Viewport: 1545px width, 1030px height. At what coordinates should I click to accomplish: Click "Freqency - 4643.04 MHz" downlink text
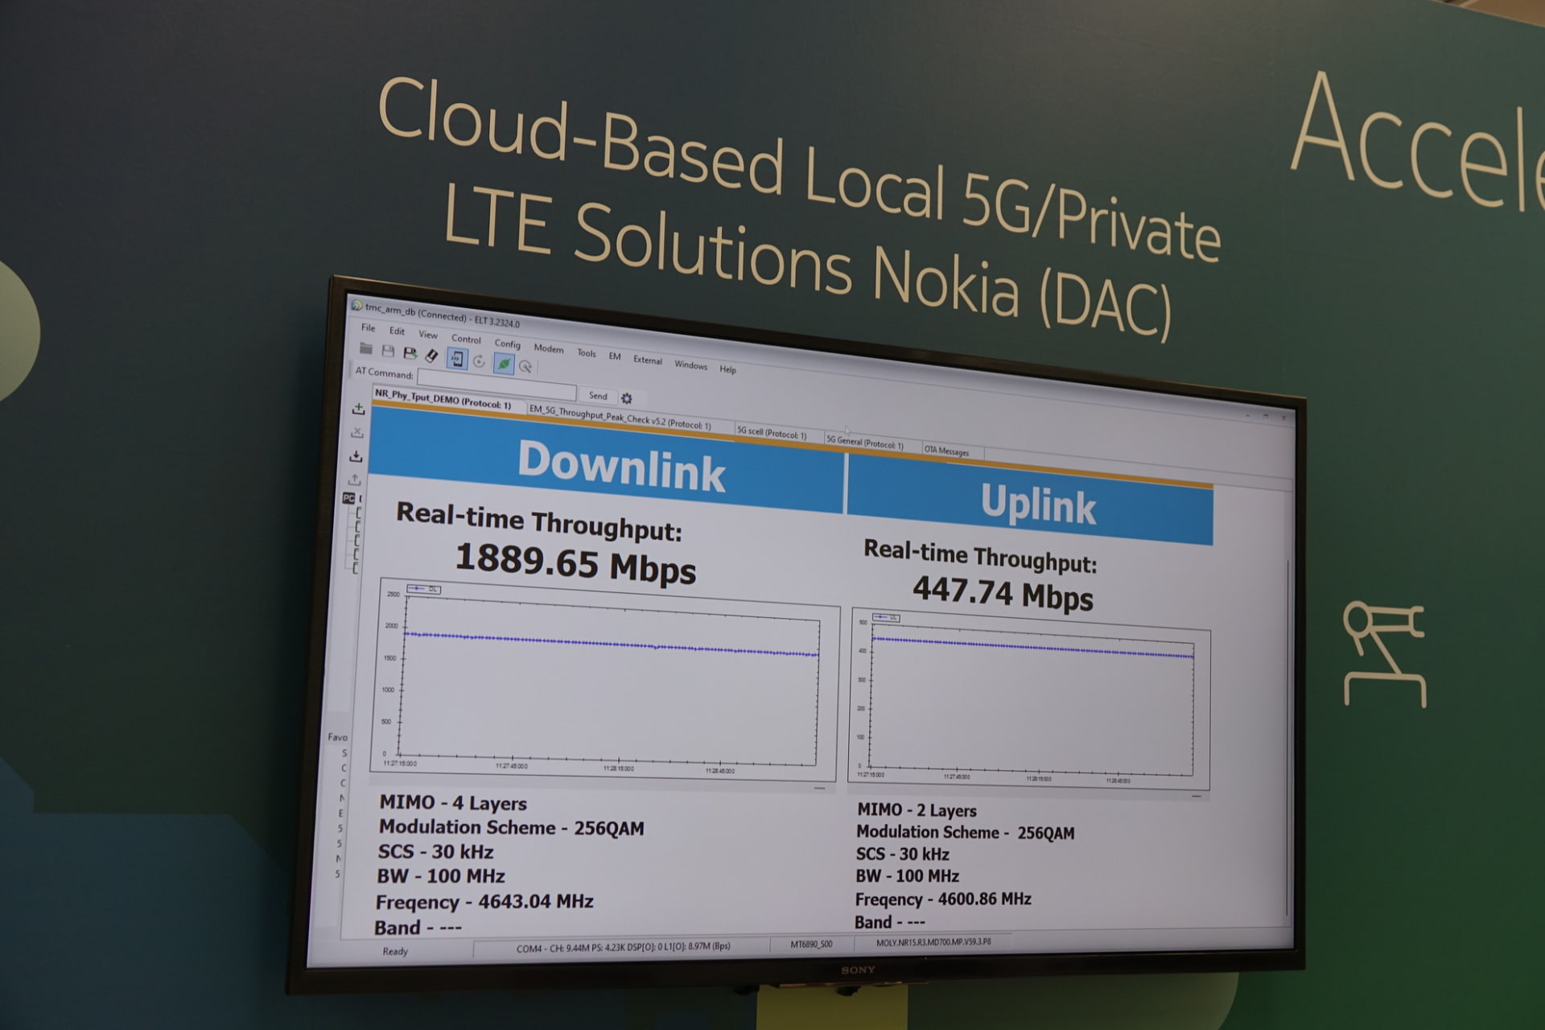click(x=484, y=901)
